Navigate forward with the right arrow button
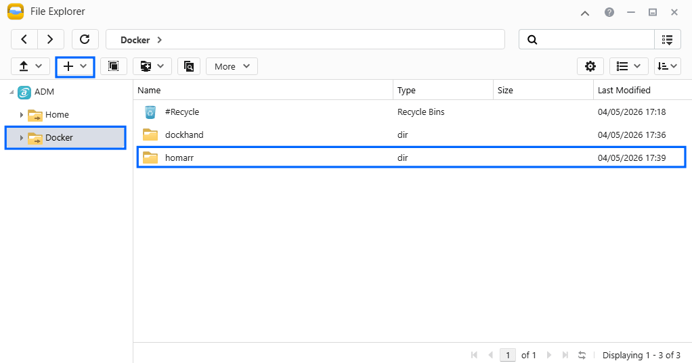This screenshot has width=692, height=363. (51, 40)
